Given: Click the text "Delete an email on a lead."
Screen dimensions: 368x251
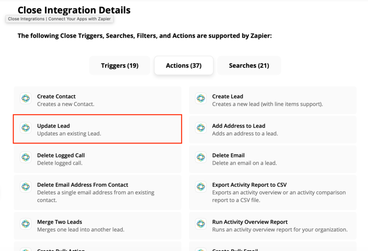Looking at the screenshot, I should 244,163.
